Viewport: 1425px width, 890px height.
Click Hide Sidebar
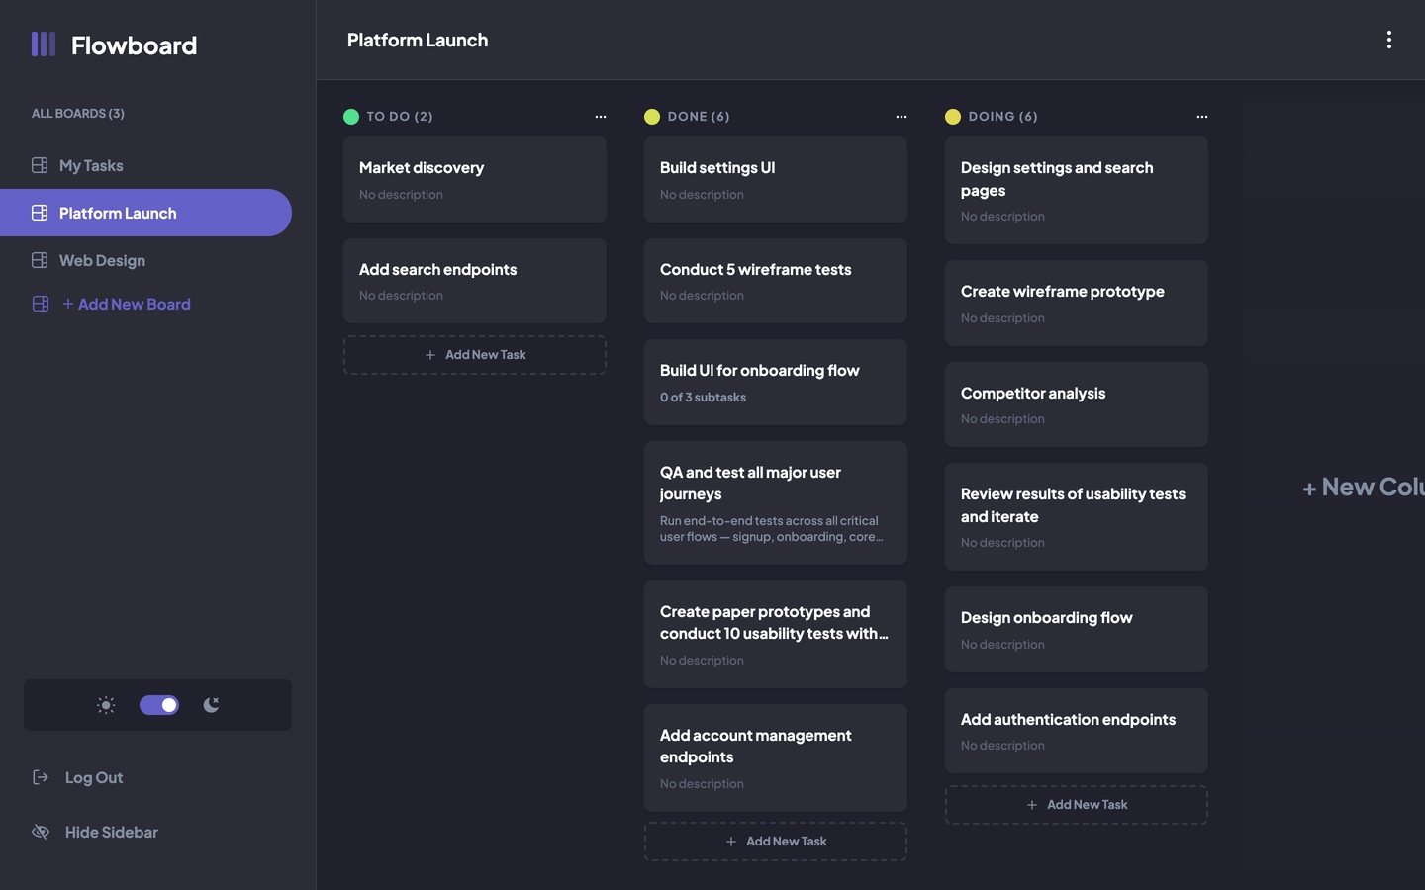coord(111,832)
